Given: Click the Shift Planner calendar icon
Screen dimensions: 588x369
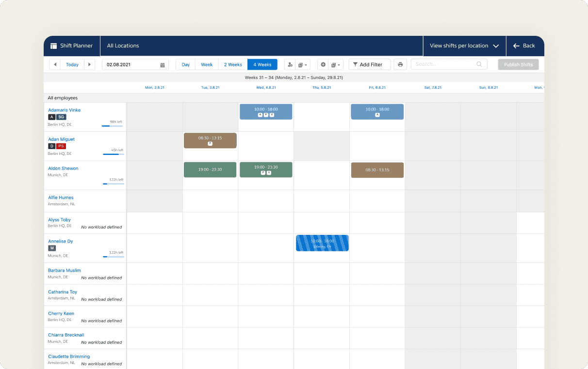Looking at the screenshot, I should tap(54, 46).
